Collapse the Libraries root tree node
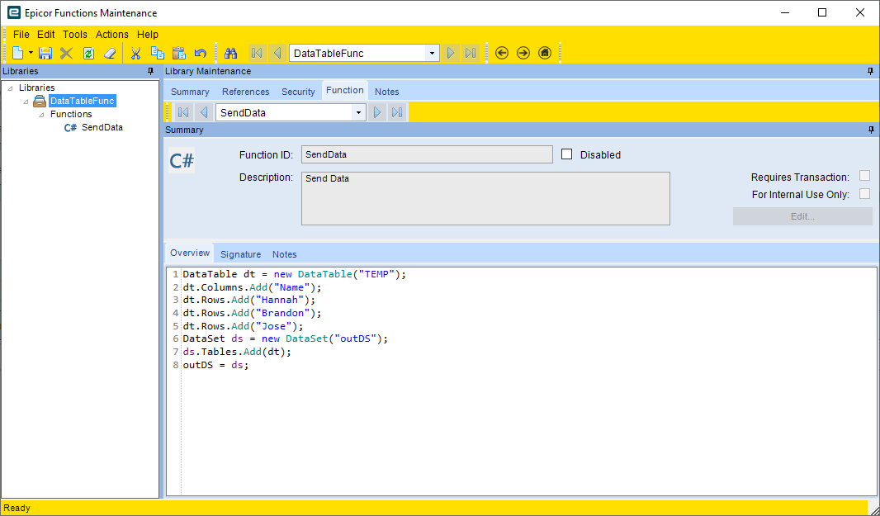The height and width of the screenshot is (516, 880). point(10,88)
